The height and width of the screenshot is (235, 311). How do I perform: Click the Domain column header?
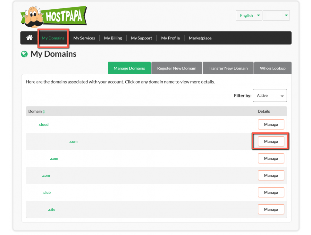click(x=35, y=111)
